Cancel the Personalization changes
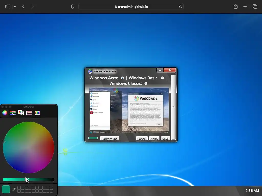This screenshot has width=262, height=196. tap(142, 139)
